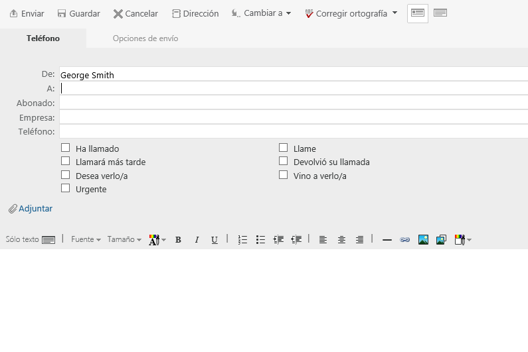Check the Urgente checkbox
This screenshot has height=352, width=528.
65,188
